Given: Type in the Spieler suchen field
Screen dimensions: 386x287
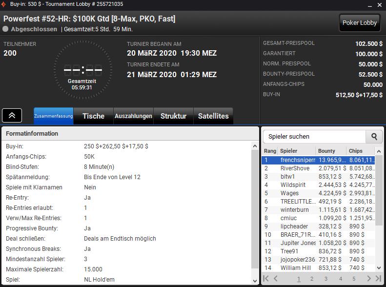Looking at the screenshot, I should [x=315, y=137].
